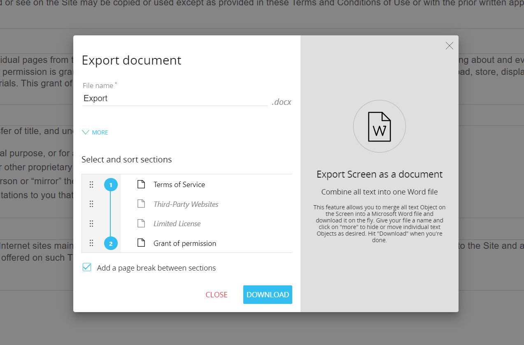Click the page icon beside Third-Party Websites
Image resolution: width=524 pixels, height=345 pixels.
tap(141, 204)
